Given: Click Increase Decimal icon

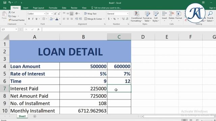Looking at the screenshot, I should pos(123,19).
